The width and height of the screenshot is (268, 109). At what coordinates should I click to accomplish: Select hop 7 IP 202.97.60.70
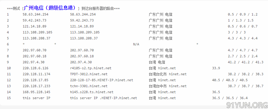34,50
